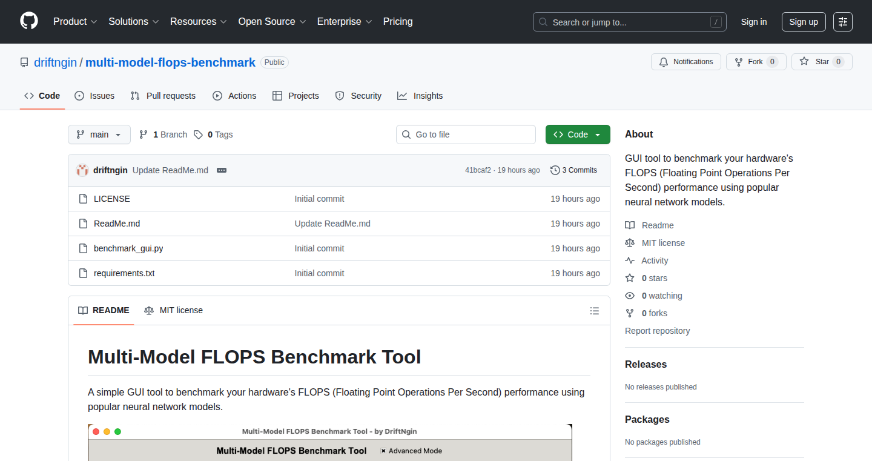The height and width of the screenshot is (461, 872).
Task: Expand the Resources menu
Action: 199,22
